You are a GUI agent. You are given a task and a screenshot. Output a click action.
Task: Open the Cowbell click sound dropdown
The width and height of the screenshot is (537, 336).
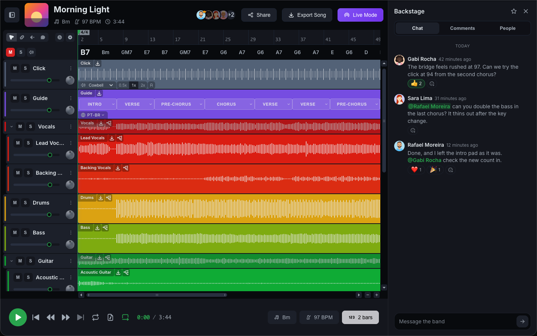[x=97, y=85]
